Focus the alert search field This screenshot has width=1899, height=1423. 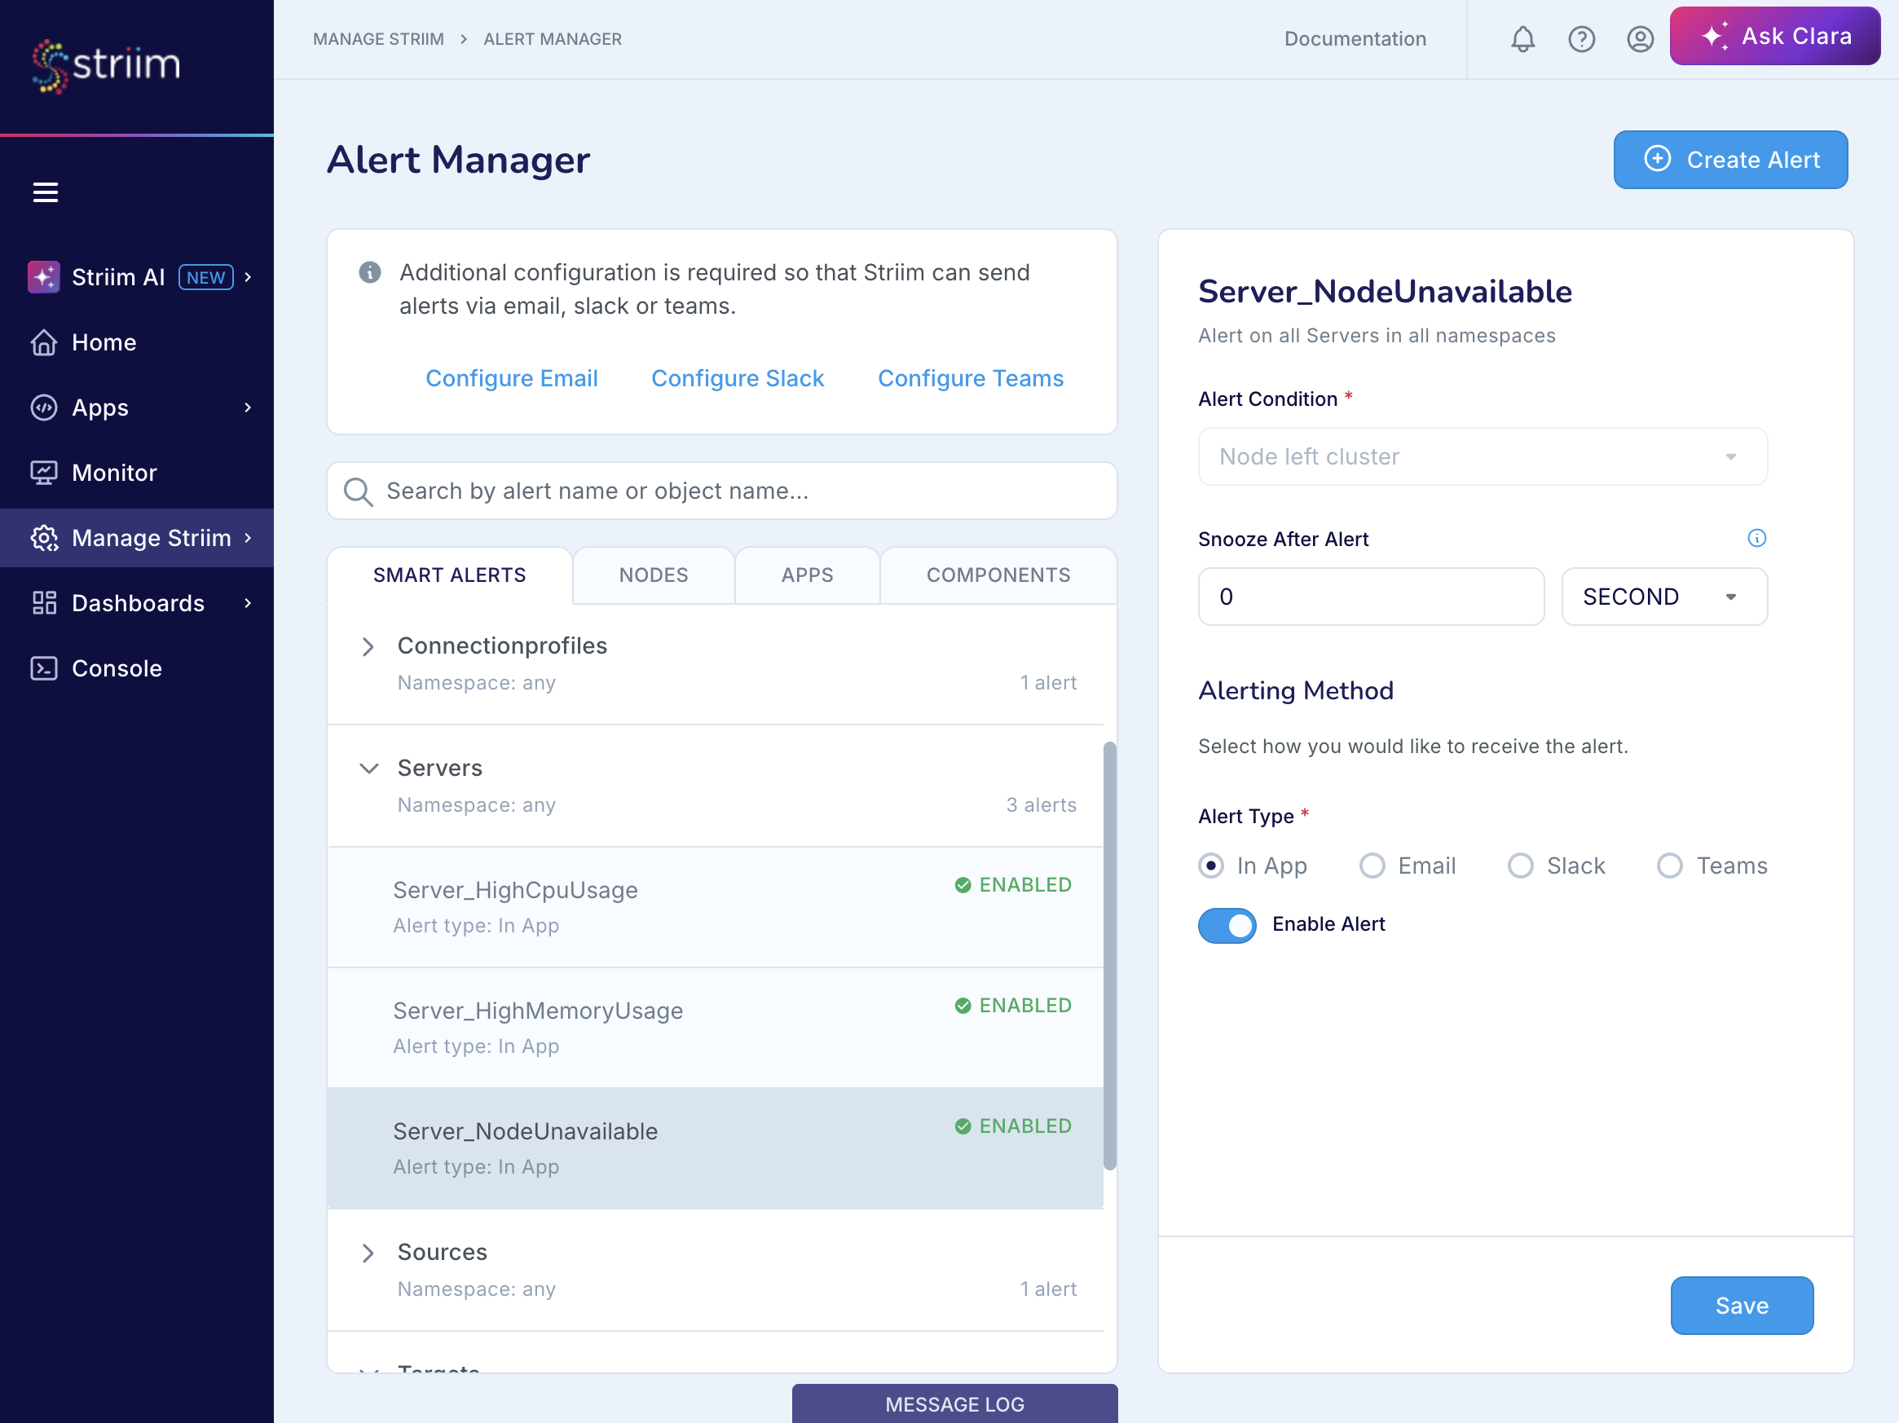click(722, 491)
